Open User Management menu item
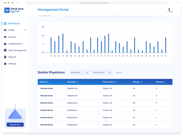The height and width of the screenshot is (136, 183). (17, 50)
